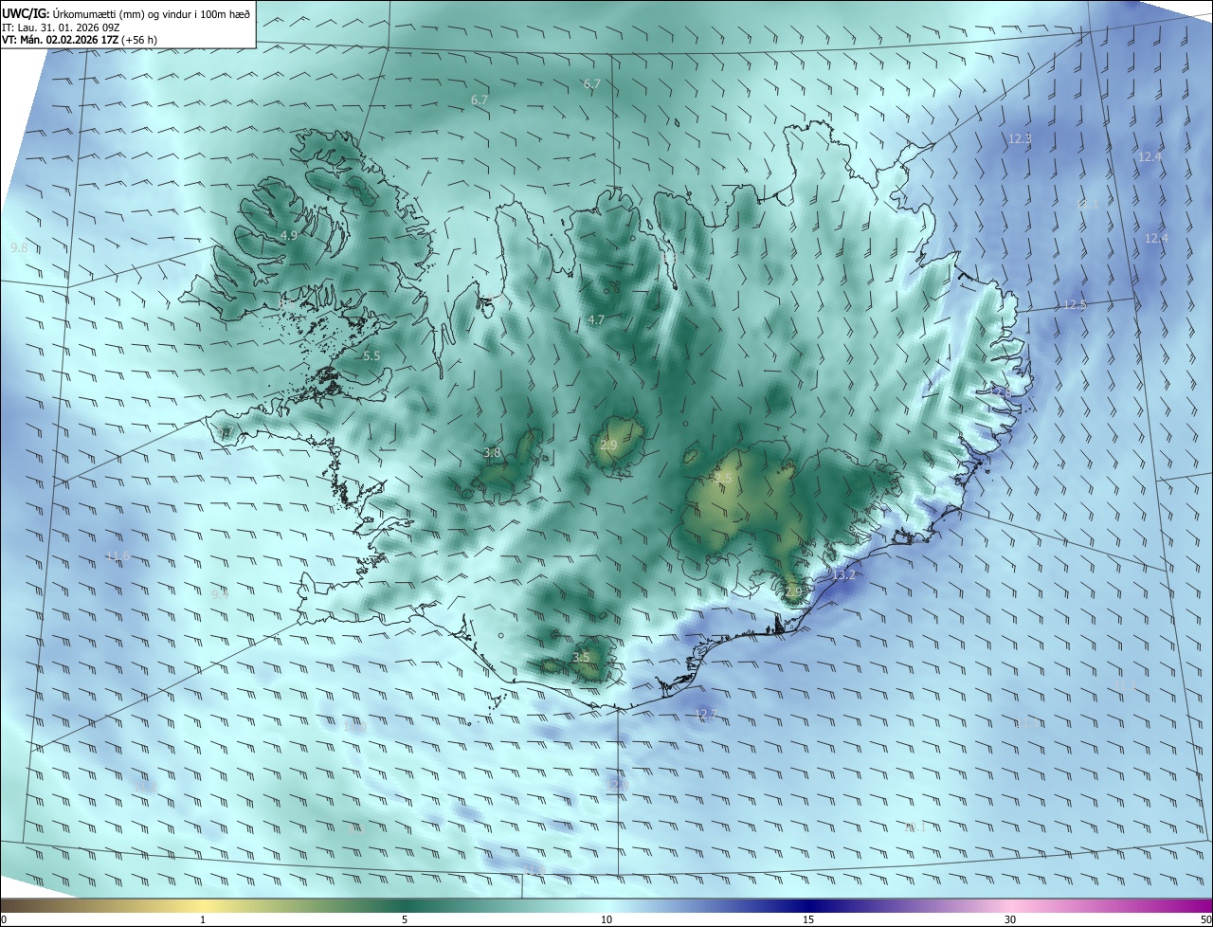The height and width of the screenshot is (927, 1213).
Task: Click the colorbar tick label '5'
Action: click(405, 920)
